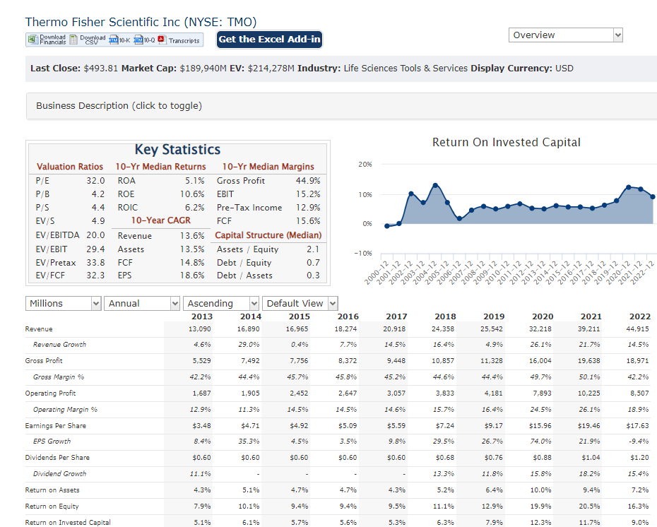Click the Dividend Growth row label
Image resolution: width=657 pixels, height=527 pixels.
tap(59, 474)
